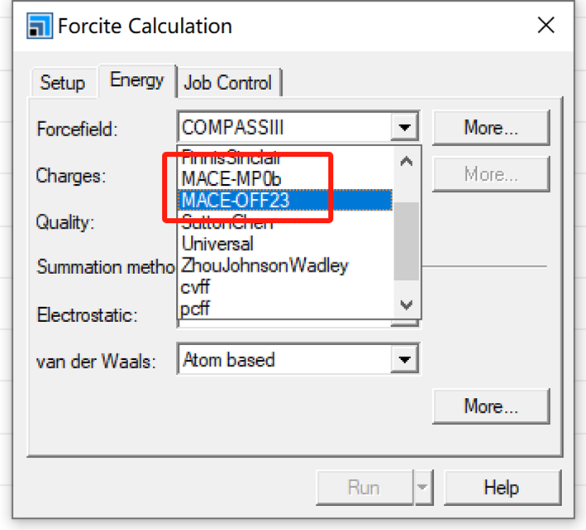Select the Energy tab
Viewport: 586px width, 530px height.
136,81
